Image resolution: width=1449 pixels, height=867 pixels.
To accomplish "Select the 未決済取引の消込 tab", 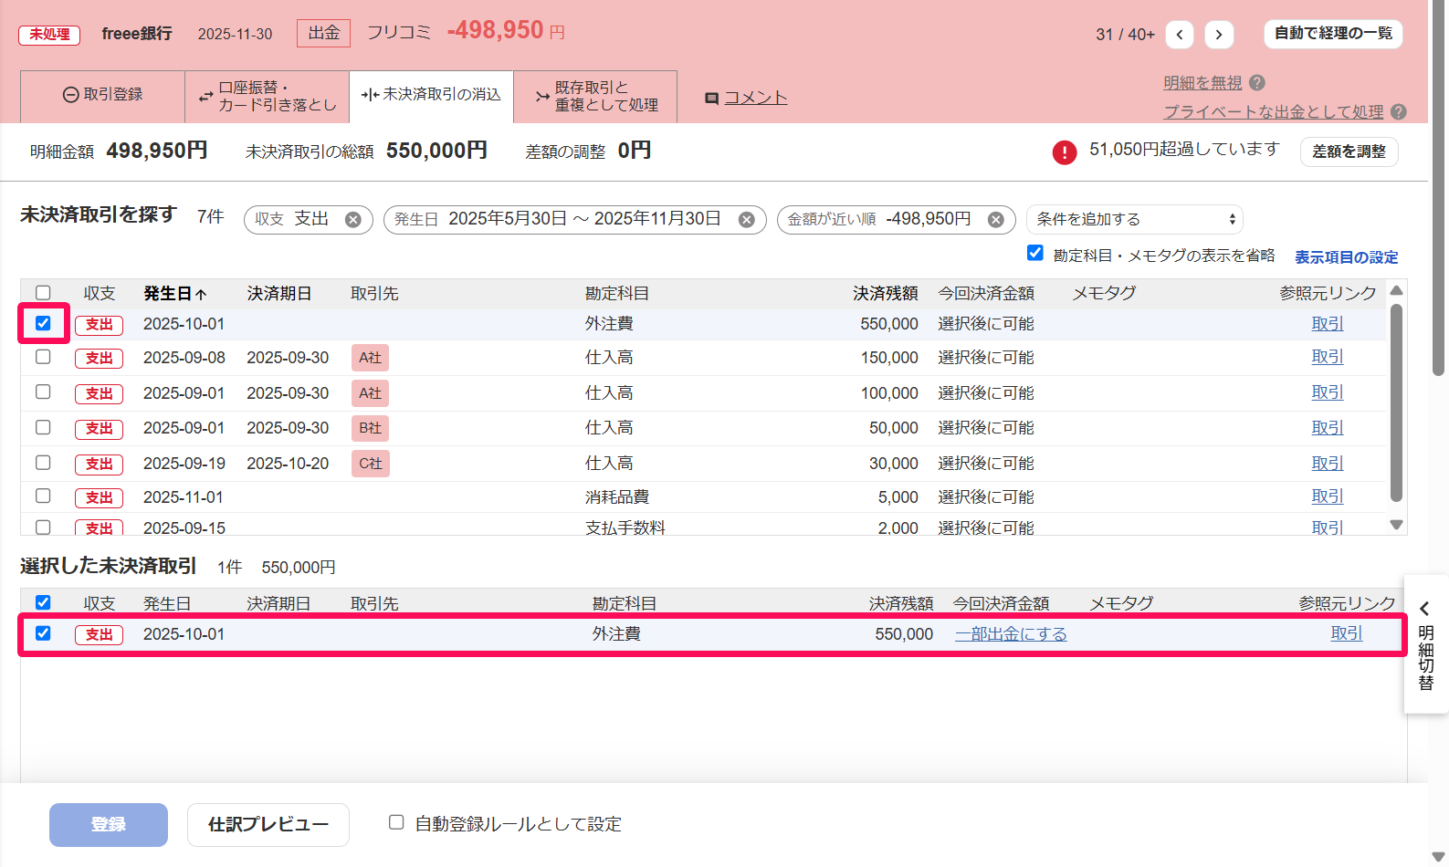I will tap(431, 95).
